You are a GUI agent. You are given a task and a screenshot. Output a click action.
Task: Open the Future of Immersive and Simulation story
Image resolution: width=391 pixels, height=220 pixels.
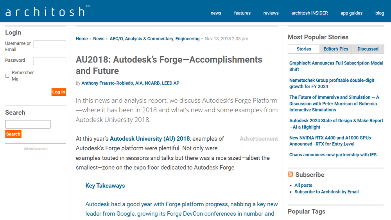(334, 104)
